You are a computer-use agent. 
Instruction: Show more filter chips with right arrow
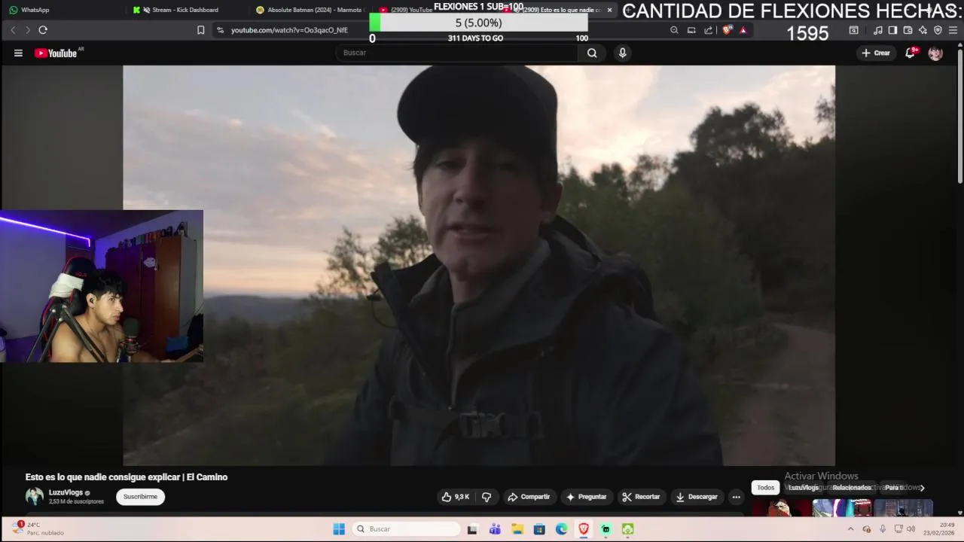pos(922,488)
